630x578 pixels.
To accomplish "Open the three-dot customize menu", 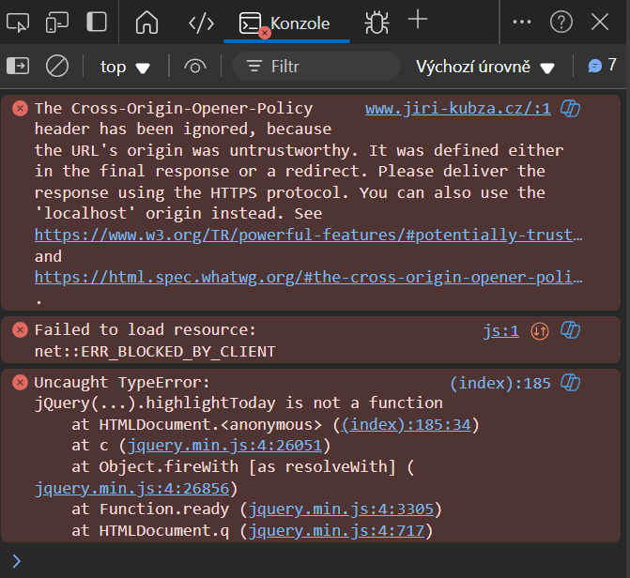I will [x=522, y=22].
